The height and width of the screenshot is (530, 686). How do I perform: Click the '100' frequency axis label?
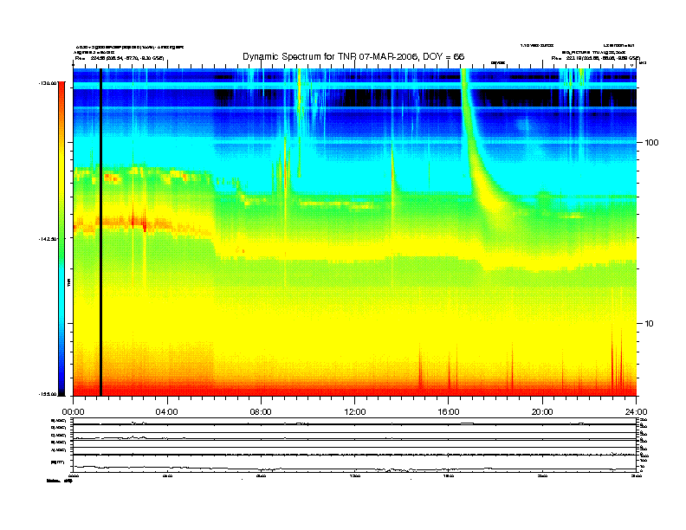(651, 143)
